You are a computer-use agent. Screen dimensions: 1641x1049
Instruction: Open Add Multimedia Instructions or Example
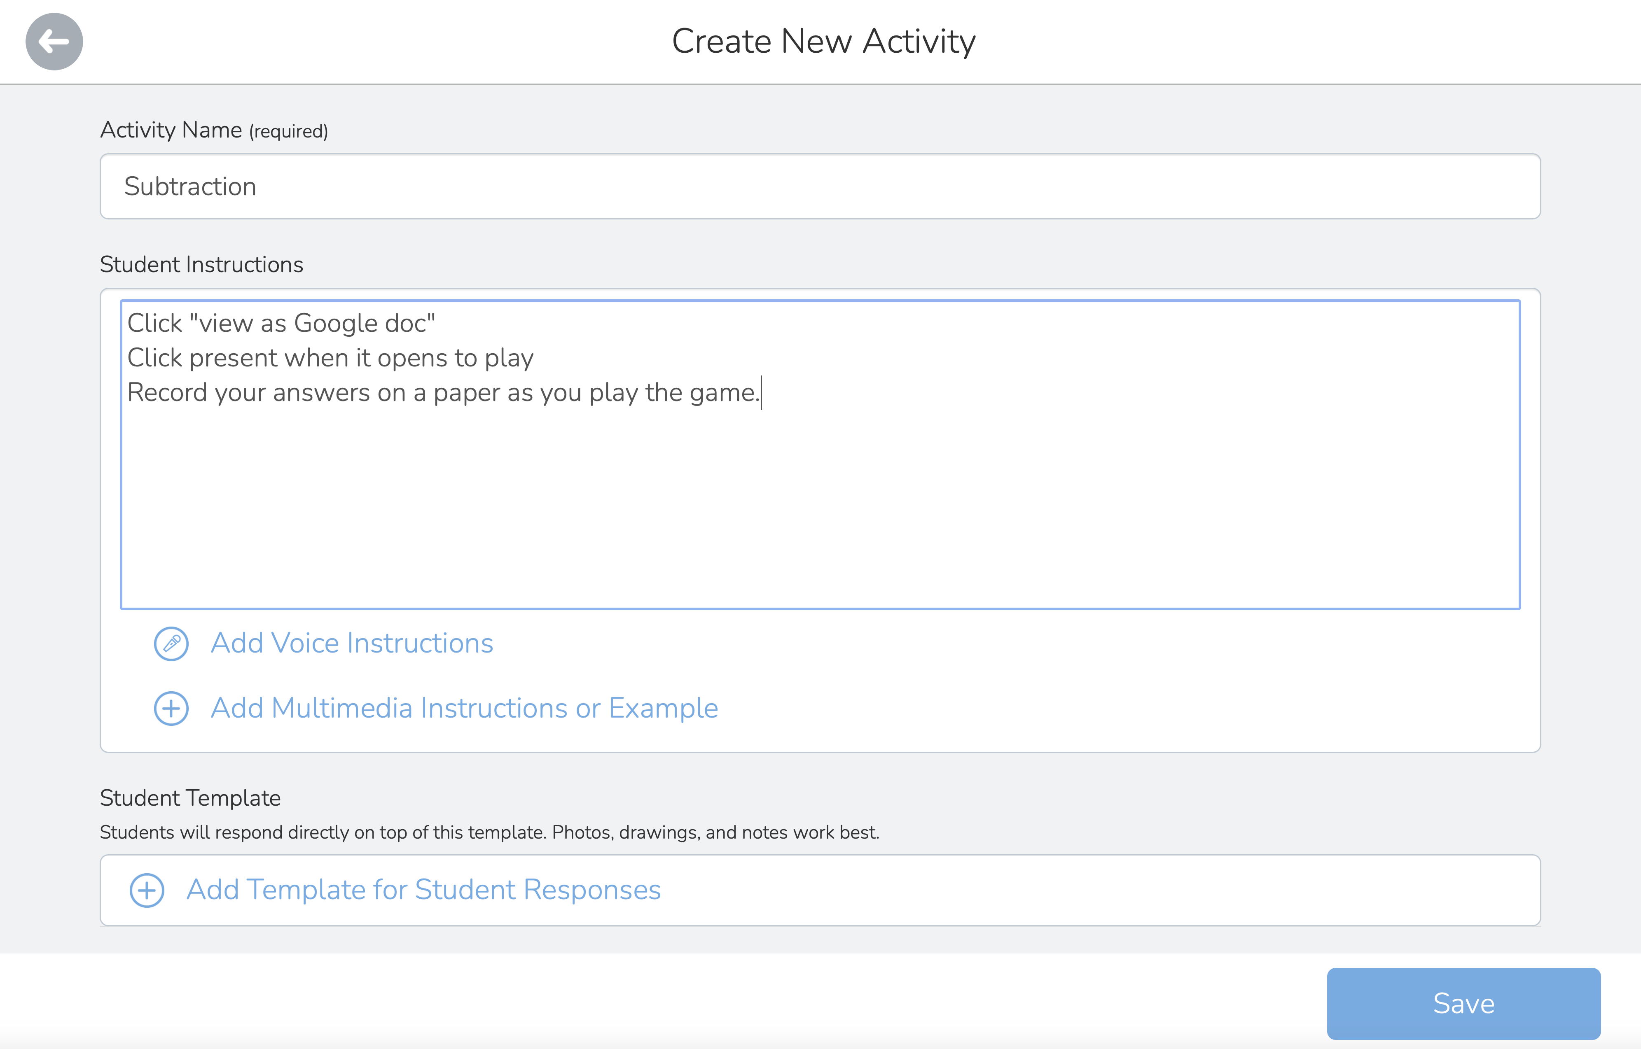[x=464, y=709]
